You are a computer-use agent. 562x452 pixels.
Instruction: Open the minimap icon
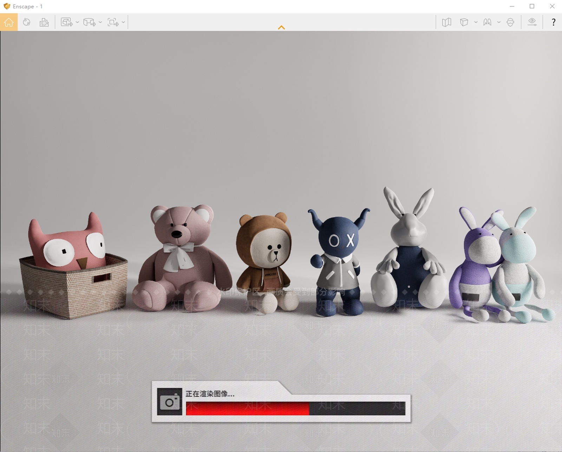[x=446, y=22]
